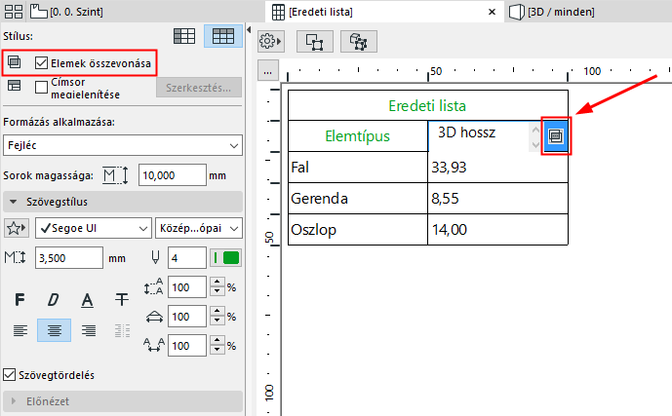Align text left
The width and height of the screenshot is (672, 416).
tap(20, 330)
